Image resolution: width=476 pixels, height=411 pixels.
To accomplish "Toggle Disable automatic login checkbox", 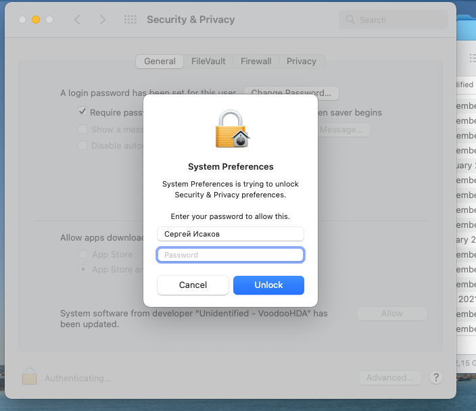I will 82,145.
